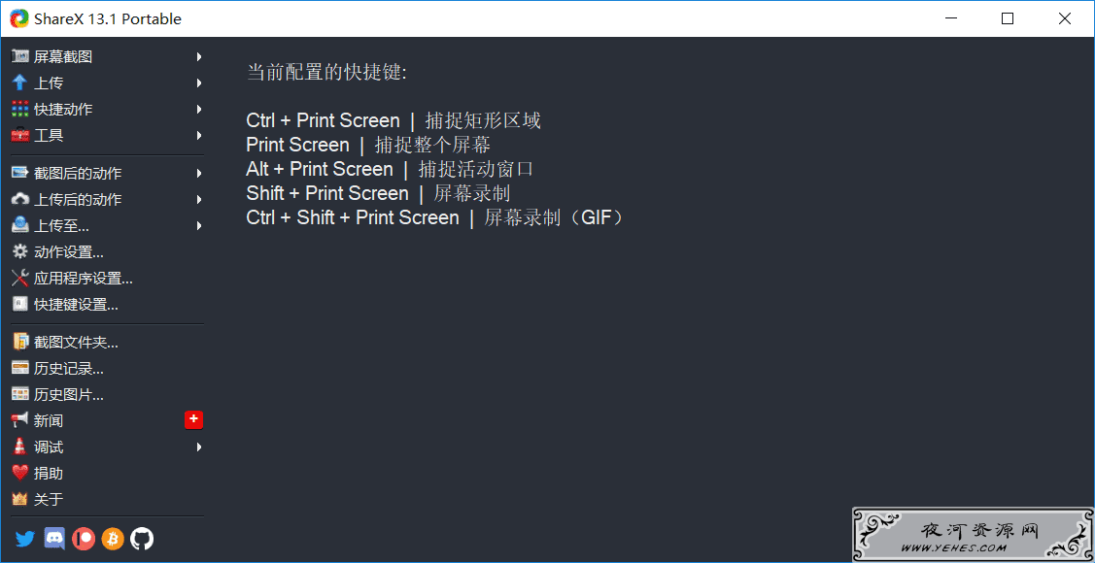
Task: Click the gear icon for 动作设置
Action: tap(20, 251)
